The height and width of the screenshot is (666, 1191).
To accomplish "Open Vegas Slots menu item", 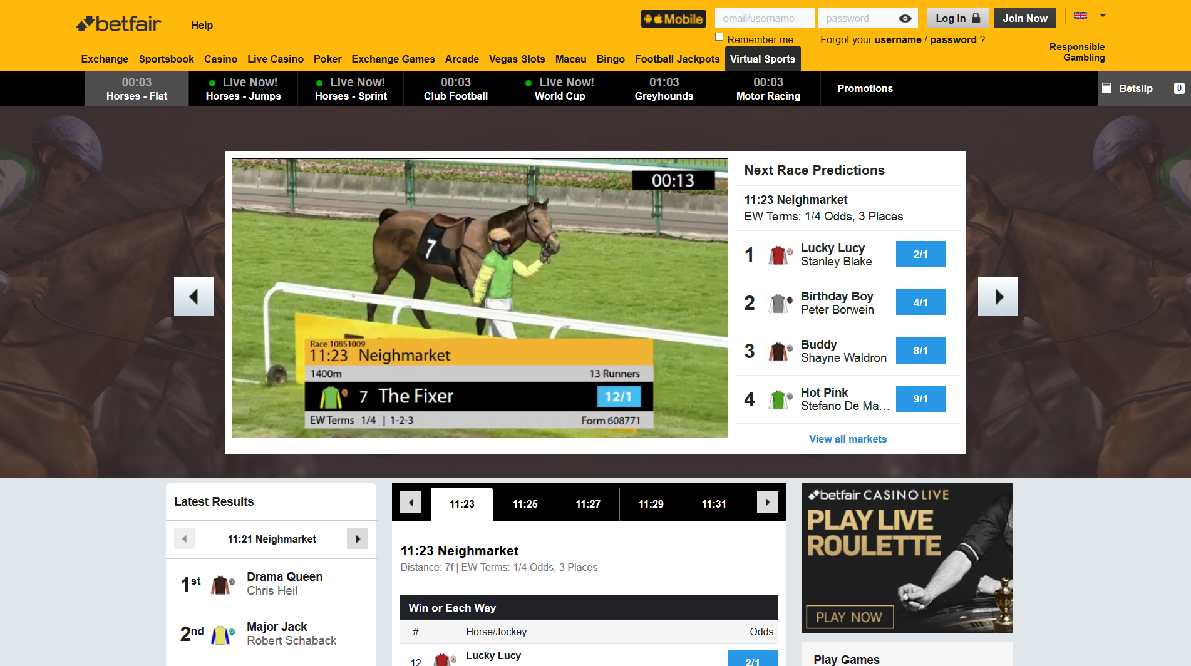I will 517,59.
